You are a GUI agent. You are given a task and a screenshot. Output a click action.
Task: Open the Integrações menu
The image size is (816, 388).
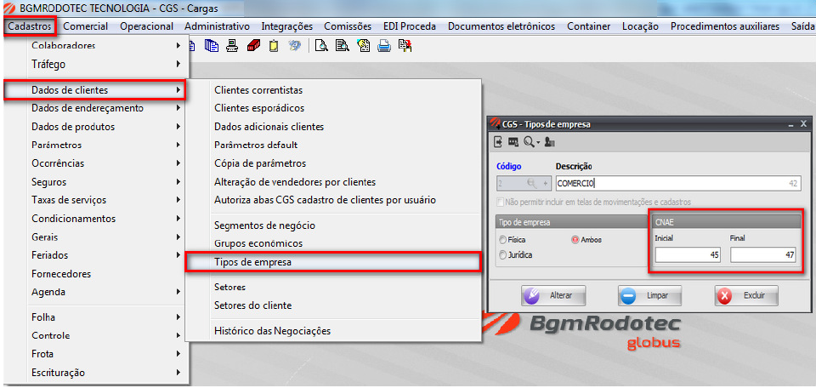coord(286,26)
